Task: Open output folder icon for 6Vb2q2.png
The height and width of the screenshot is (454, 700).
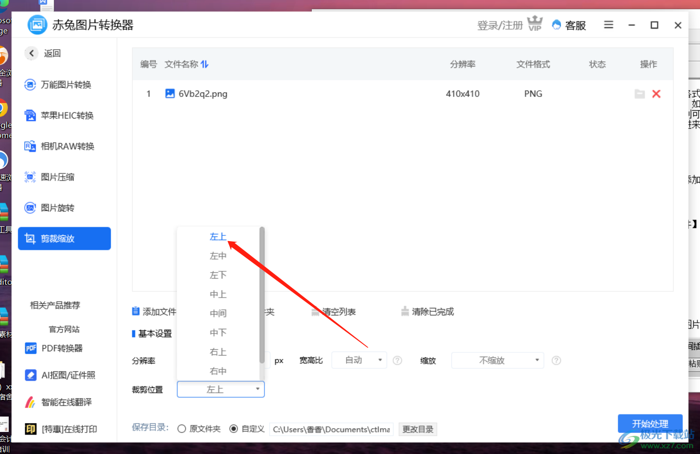Action: click(639, 94)
